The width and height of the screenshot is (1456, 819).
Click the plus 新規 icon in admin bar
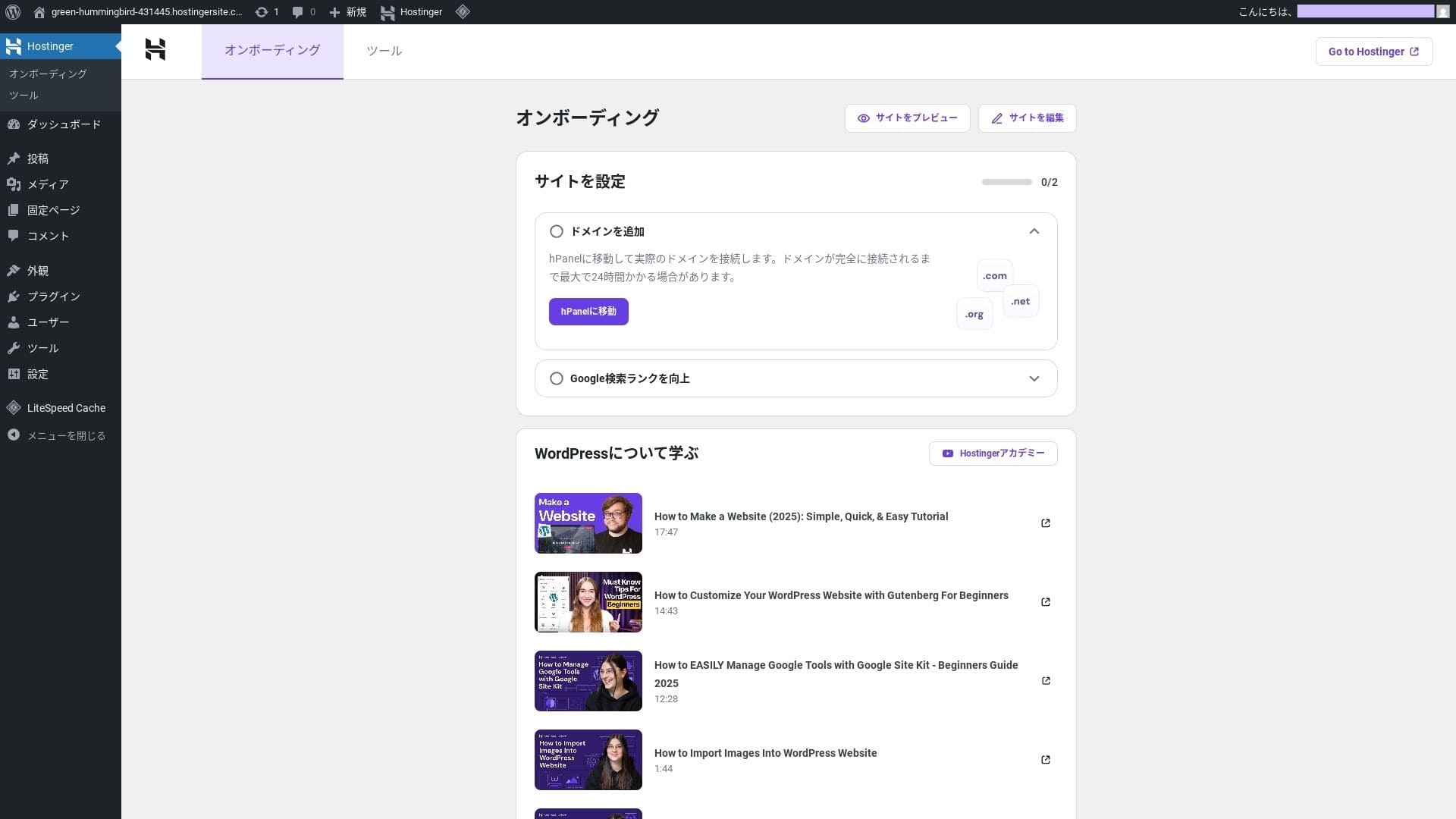(x=334, y=12)
